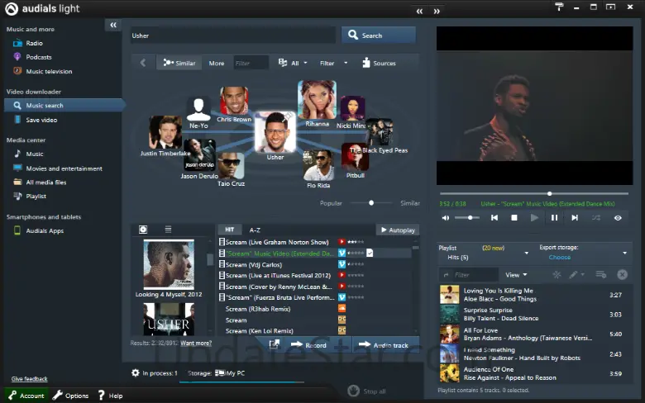Click the shuffle playback icon
This screenshot has width=645, height=403.
(x=596, y=218)
